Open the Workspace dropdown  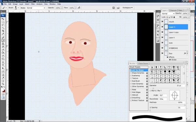[x=127, y=8]
